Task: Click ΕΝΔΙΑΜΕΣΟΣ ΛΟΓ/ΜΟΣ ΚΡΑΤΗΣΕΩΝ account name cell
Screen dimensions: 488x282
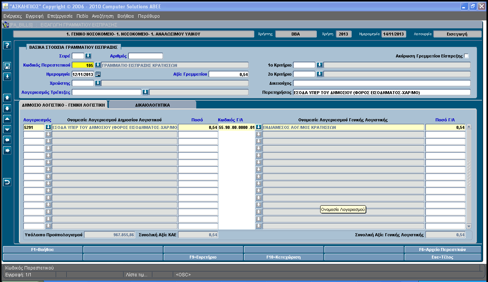Action: (x=344, y=127)
